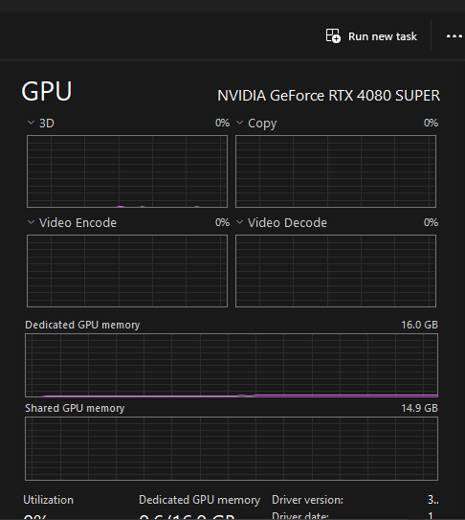Click the Driver version label
This screenshot has height=520, width=465.
(x=307, y=500)
